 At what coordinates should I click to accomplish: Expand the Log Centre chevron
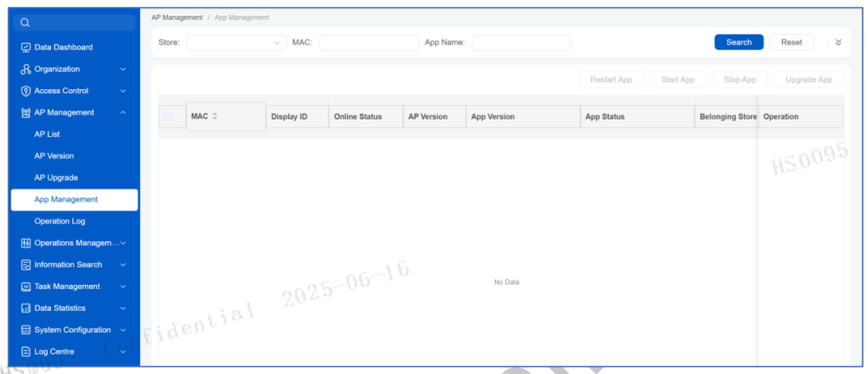(x=123, y=351)
